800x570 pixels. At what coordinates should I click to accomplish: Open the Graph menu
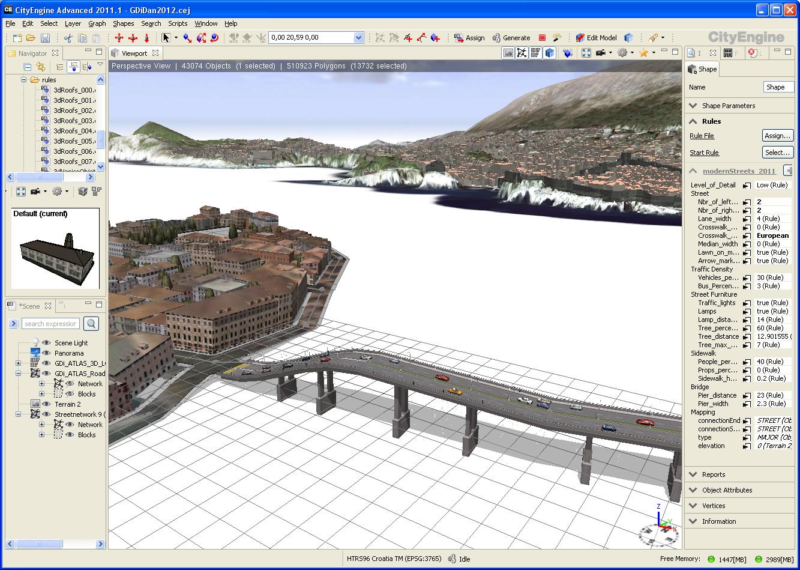97,23
